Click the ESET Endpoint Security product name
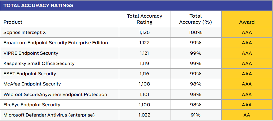Screen dimensions: 273x121 [x=30, y=74]
